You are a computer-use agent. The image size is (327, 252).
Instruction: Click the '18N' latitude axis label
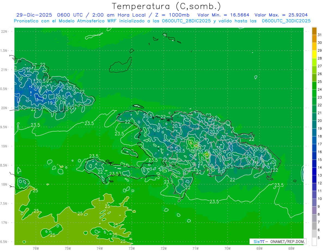click(4, 184)
